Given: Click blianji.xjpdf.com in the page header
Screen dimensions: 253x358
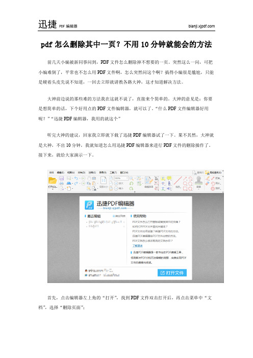Looking at the screenshot, I should tap(201, 26).
